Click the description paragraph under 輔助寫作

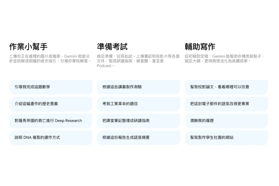[225, 59]
